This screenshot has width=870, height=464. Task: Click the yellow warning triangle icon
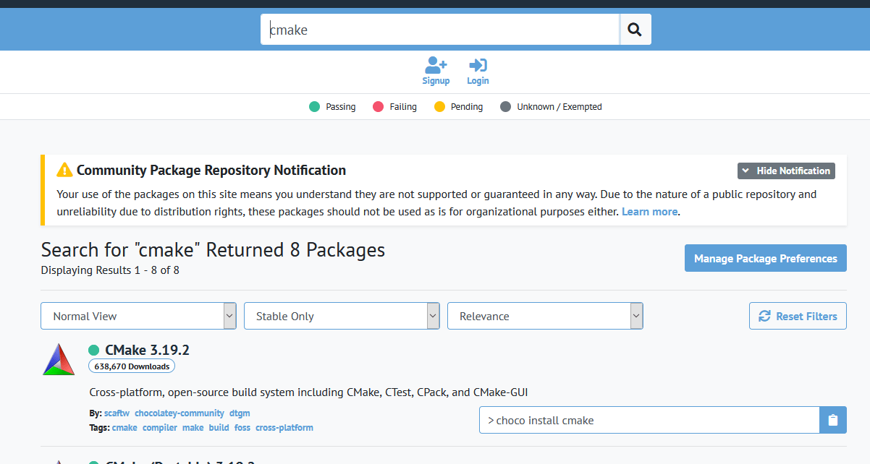(64, 171)
